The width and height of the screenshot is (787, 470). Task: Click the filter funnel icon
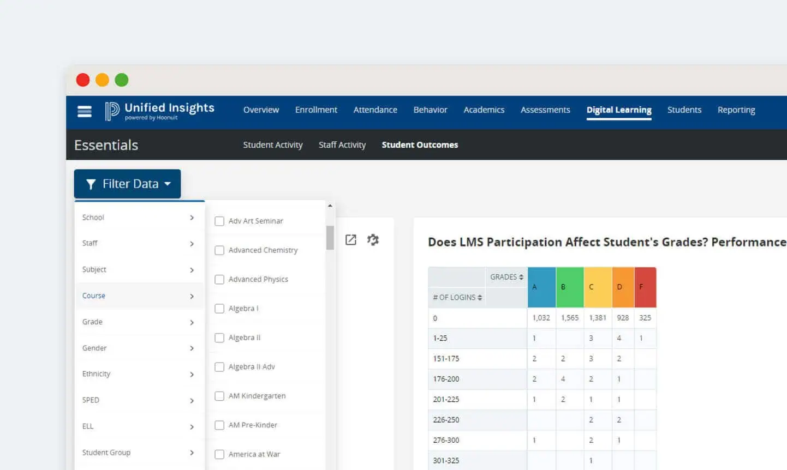(91, 184)
